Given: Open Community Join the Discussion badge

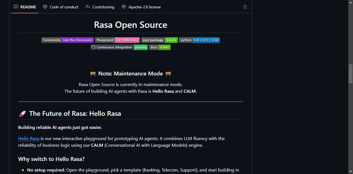Looking at the screenshot, I should click(68, 40).
